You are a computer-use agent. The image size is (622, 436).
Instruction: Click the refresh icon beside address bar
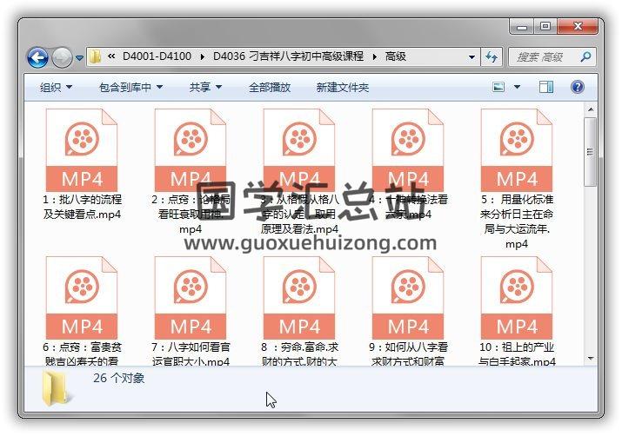[492, 56]
